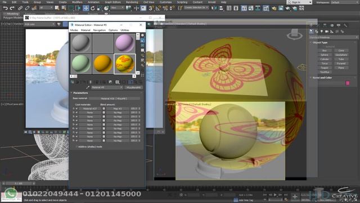Toggle the Window/Crossing selection icon

tap(78, 8)
